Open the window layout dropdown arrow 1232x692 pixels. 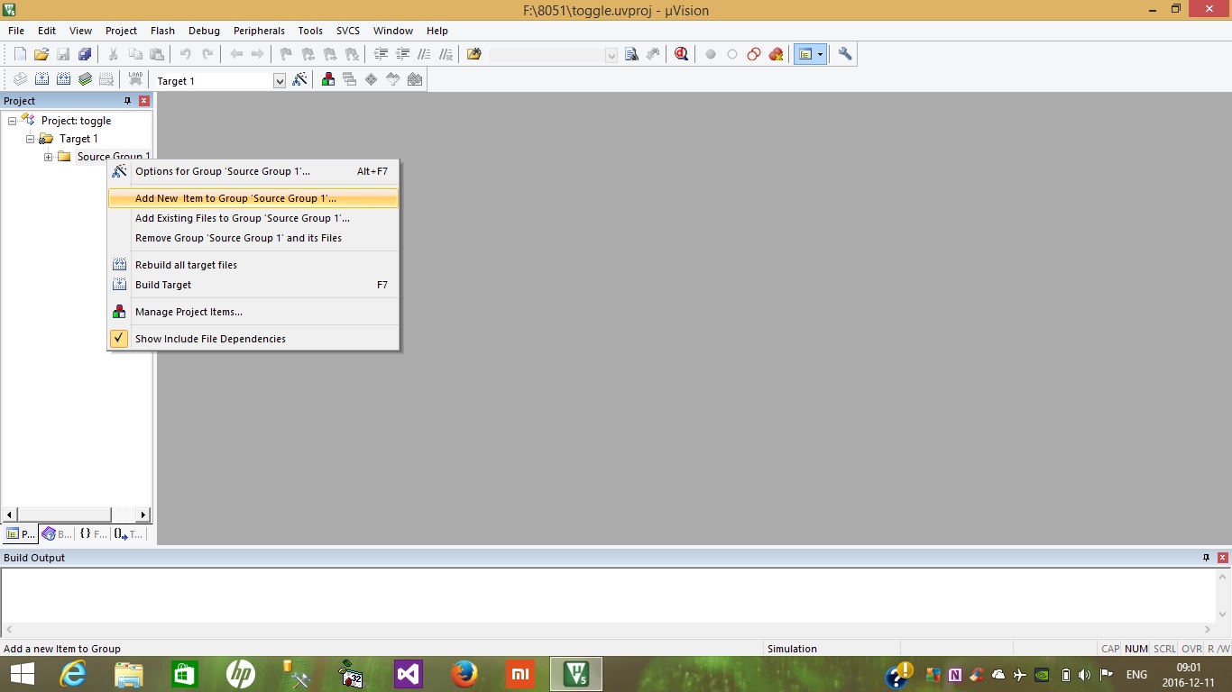click(821, 54)
